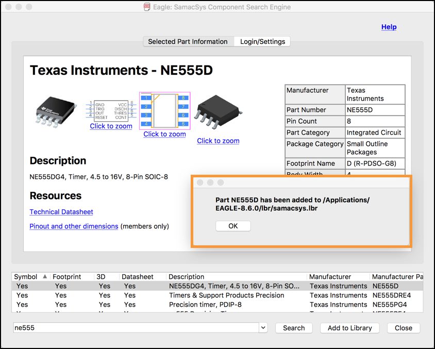Switch to the Selected Part Information tab

(188, 42)
